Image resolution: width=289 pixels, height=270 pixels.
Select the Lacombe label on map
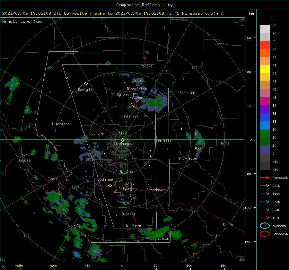click(138, 81)
